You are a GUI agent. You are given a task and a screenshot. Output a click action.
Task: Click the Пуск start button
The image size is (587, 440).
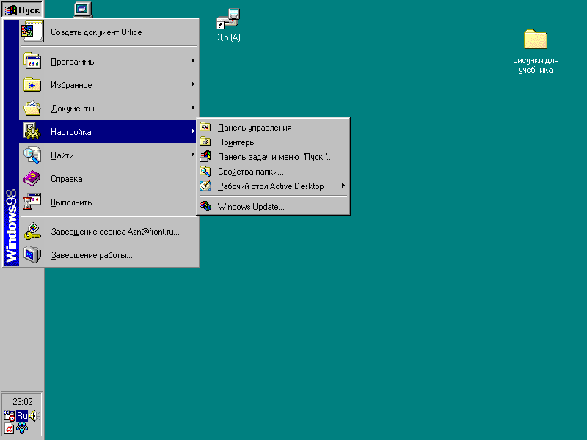click(x=22, y=10)
